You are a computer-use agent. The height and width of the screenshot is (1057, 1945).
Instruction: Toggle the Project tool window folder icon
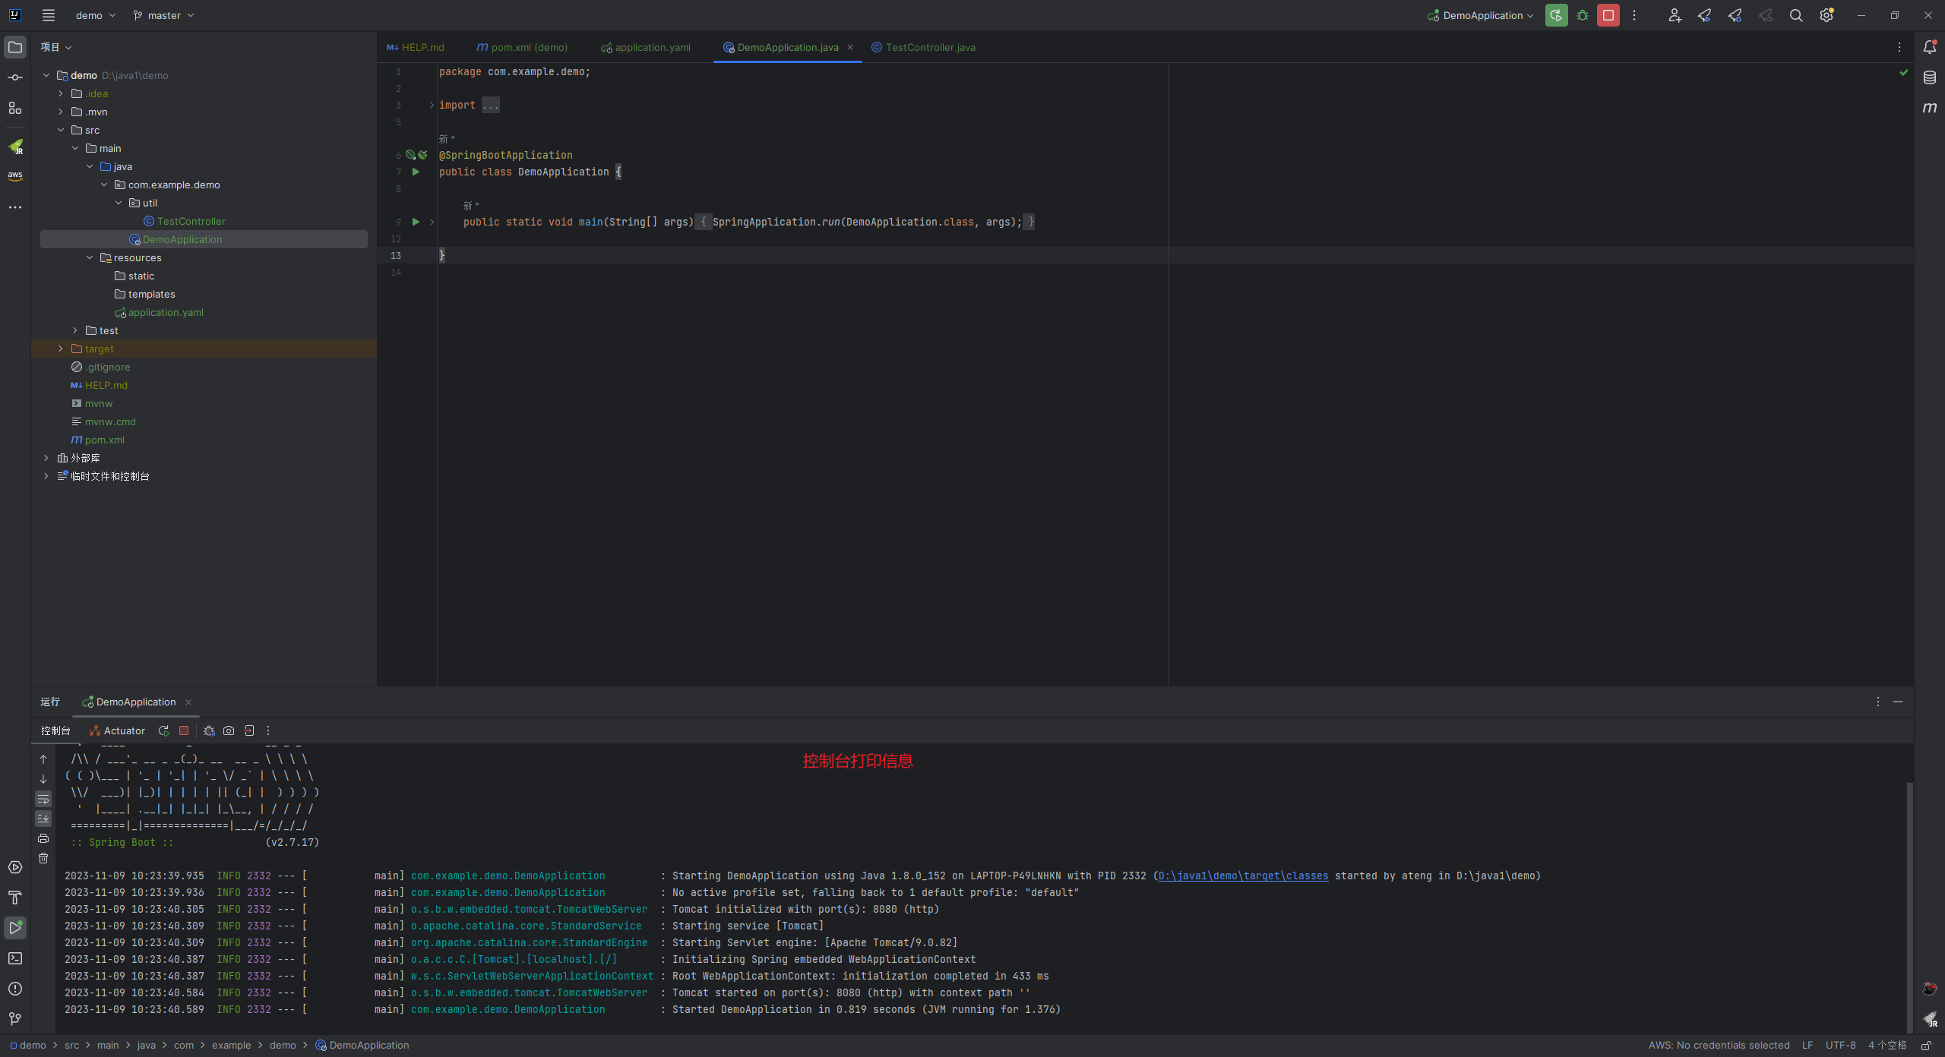(15, 47)
